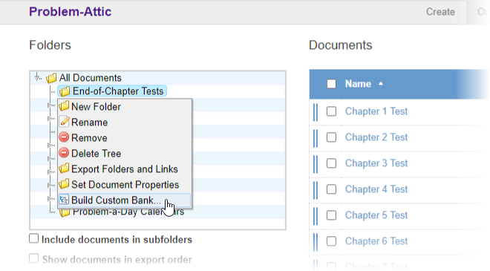
Task: Click the pencil icon beside Rename
Action: 64,122
